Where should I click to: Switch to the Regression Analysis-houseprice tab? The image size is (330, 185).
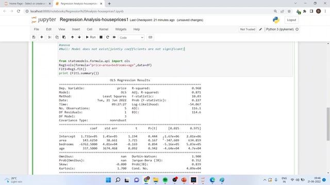pyautogui.click(x=79, y=4)
